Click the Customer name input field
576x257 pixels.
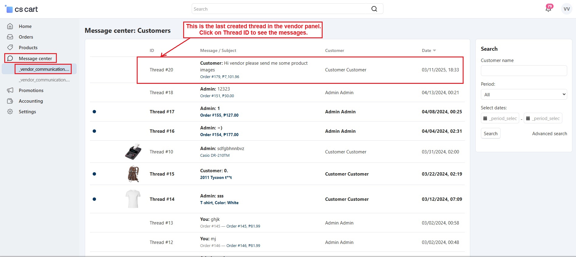[x=523, y=70]
